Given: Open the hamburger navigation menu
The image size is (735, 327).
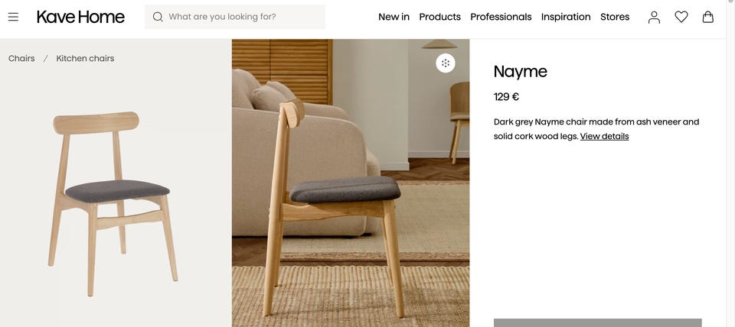Looking at the screenshot, I should 13,17.
